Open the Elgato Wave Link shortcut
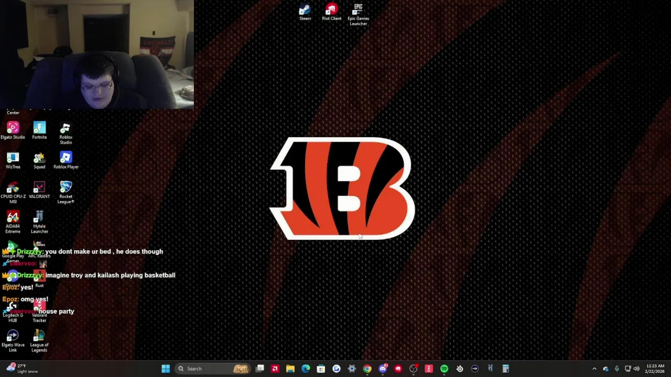 (x=13, y=341)
